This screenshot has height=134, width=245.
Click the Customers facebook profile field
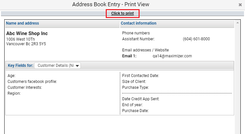(x=32, y=82)
